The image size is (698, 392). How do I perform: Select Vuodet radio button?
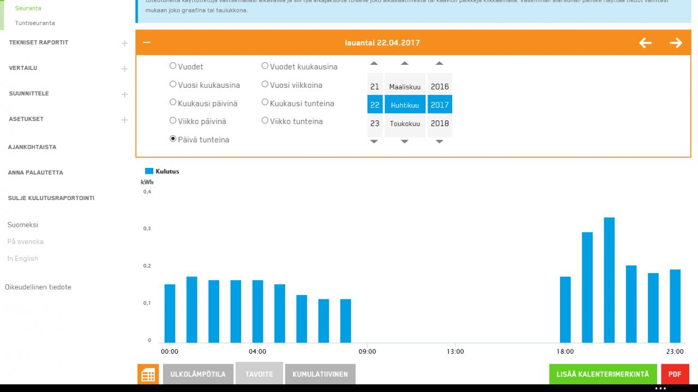pos(173,66)
